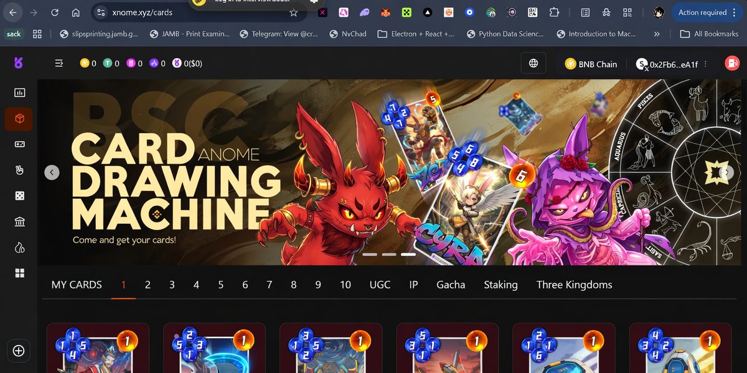Image resolution: width=747 pixels, height=373 pixels.
Task: Jump to second banner slide indicator
Action: coord(389,254)
